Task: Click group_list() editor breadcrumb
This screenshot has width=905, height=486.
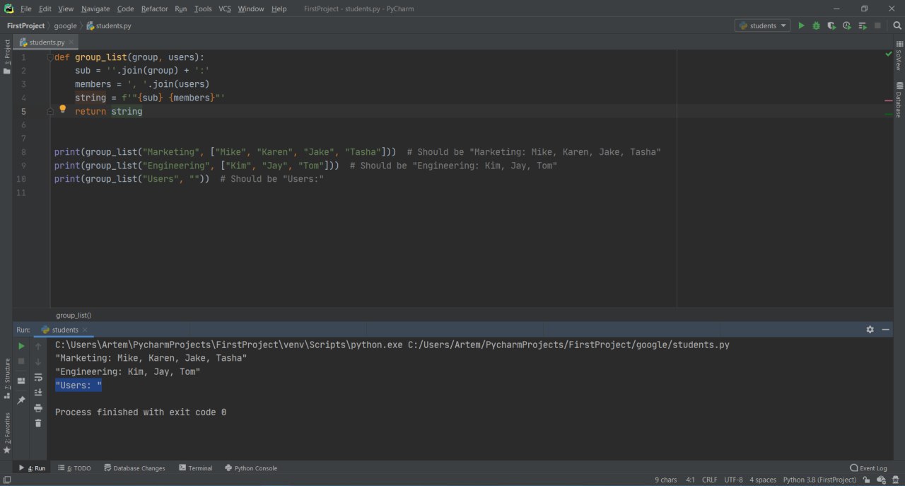Action: tap(74, 315)
